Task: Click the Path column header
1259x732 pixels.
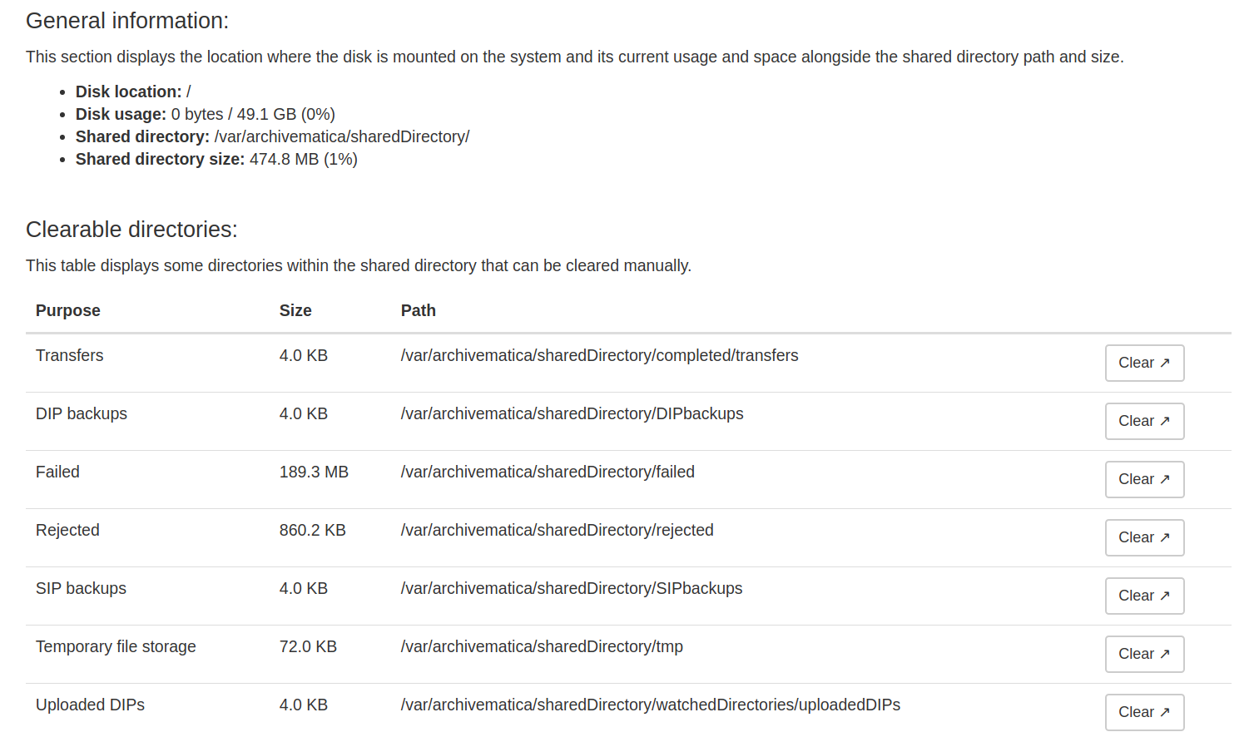Action: (x=418, y=310)
